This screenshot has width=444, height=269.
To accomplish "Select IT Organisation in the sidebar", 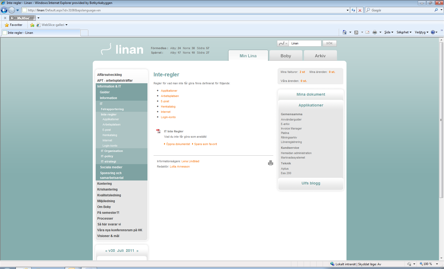I will 112,151.
